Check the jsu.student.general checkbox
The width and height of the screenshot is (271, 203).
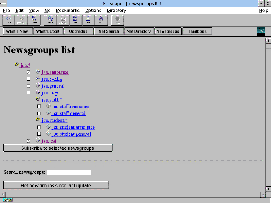point(39,134)
